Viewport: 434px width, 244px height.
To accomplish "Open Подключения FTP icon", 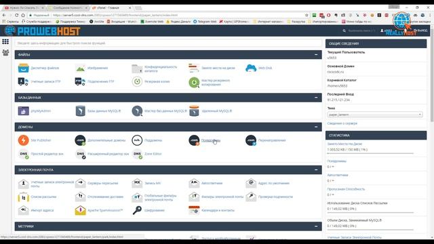I will coord(80,81).
